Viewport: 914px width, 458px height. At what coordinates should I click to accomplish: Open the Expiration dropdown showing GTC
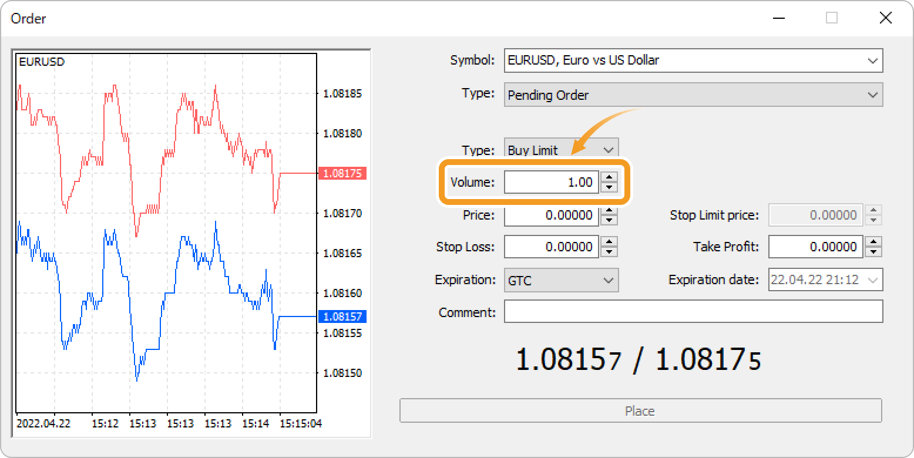point(561,280)
